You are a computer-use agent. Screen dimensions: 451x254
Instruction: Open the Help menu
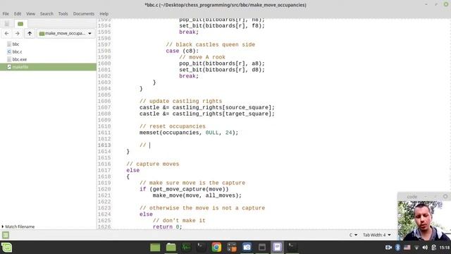click(104, 13)
